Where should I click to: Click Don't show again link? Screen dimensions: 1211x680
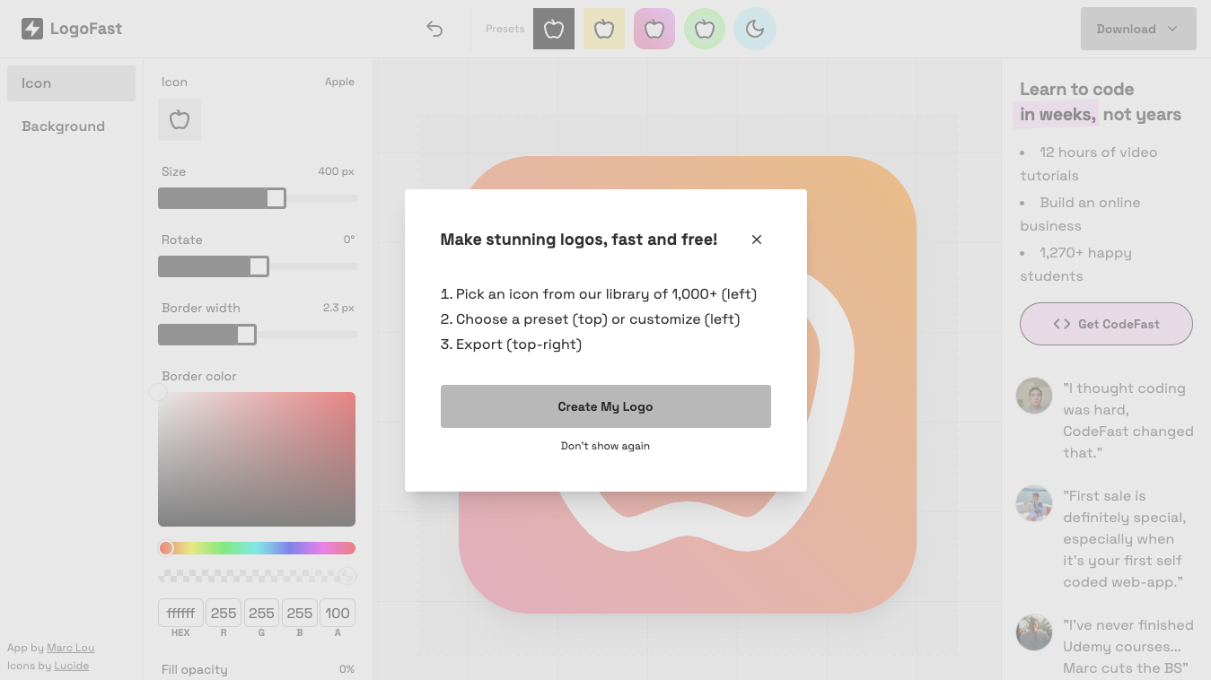coord(605,446)
